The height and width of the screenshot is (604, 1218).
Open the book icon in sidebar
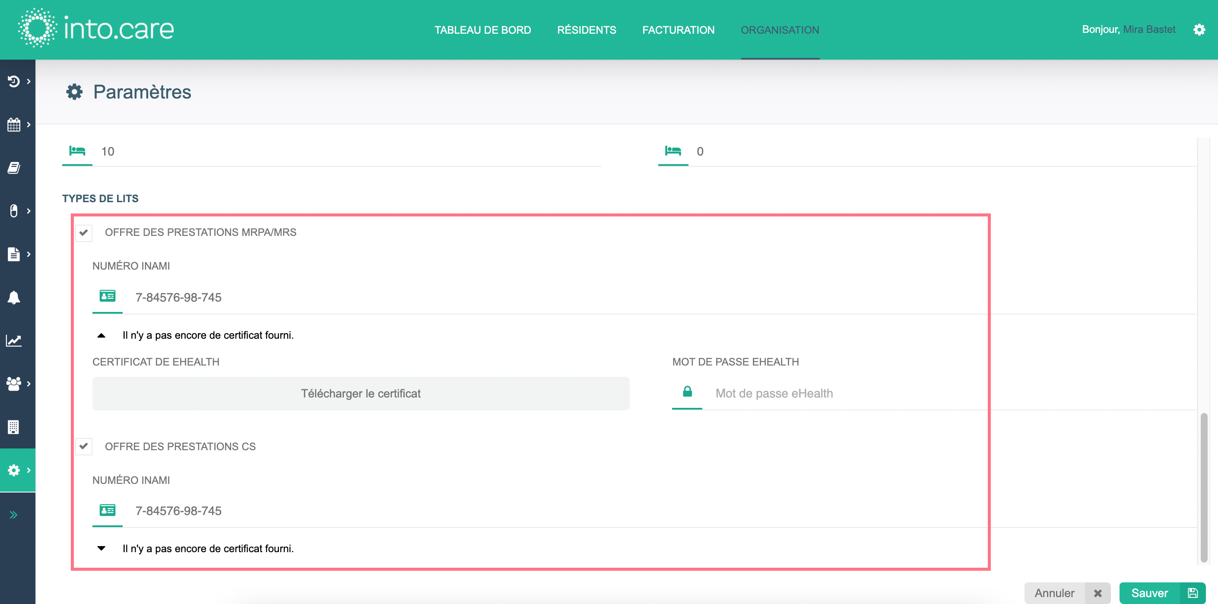pos(14,168)
